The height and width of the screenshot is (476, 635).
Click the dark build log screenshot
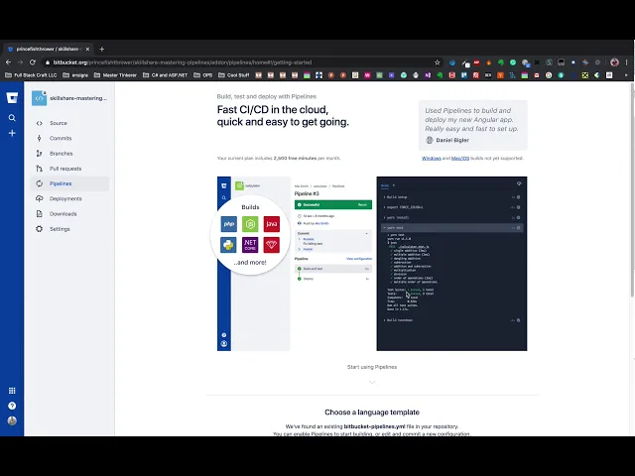[x=452, y=264]
